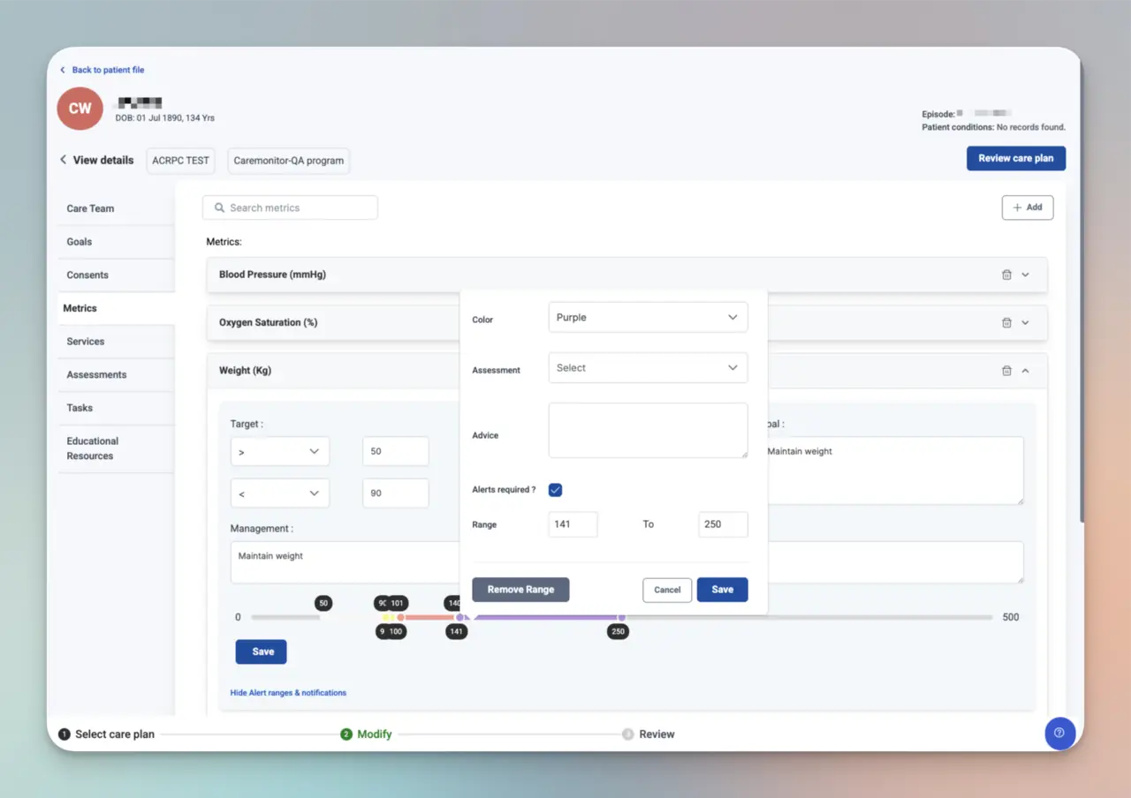Click the Range start field showing 141

pos(573,524)
